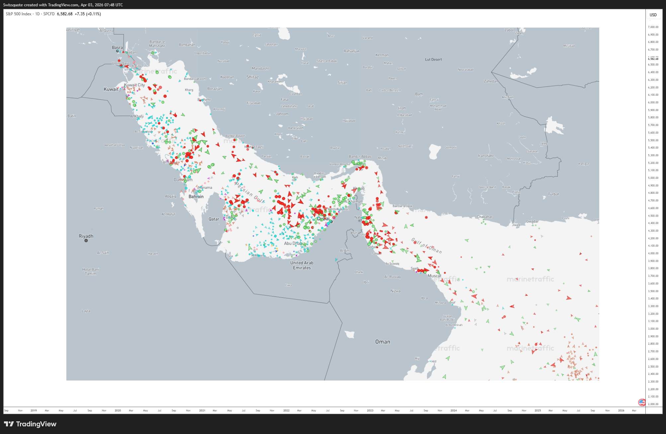Click the 4,000.00 price level label
Viewport: 666px width, 434px height.
click(653, 253)
